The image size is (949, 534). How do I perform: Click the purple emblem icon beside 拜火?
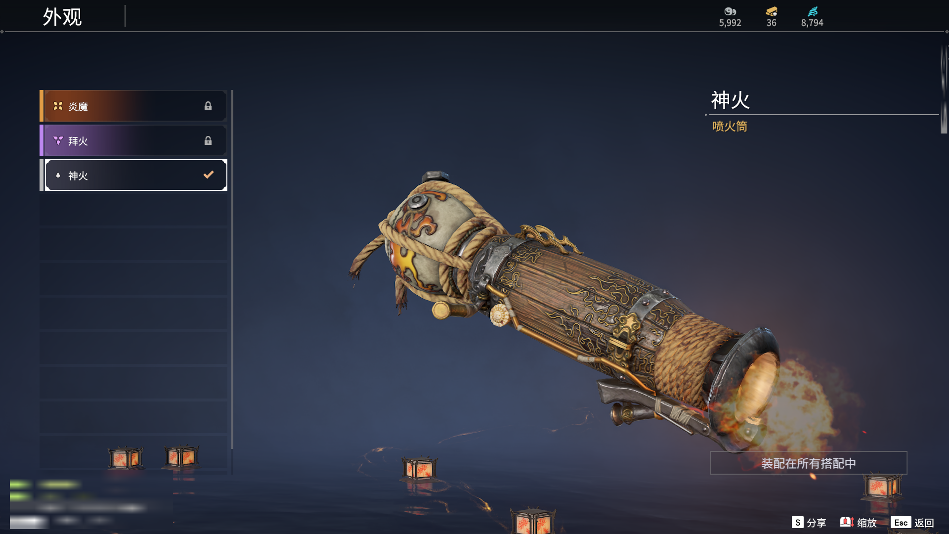tap(58, 140)
